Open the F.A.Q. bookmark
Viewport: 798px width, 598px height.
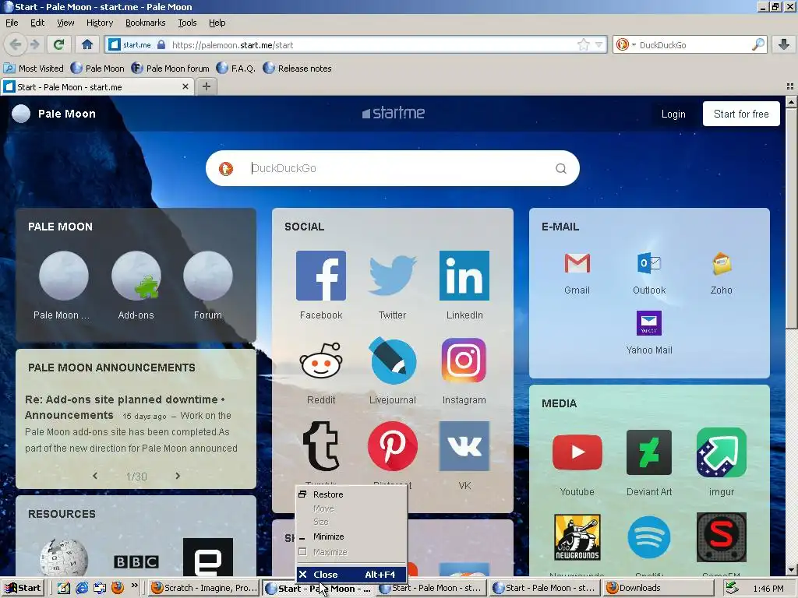point(236,69)
